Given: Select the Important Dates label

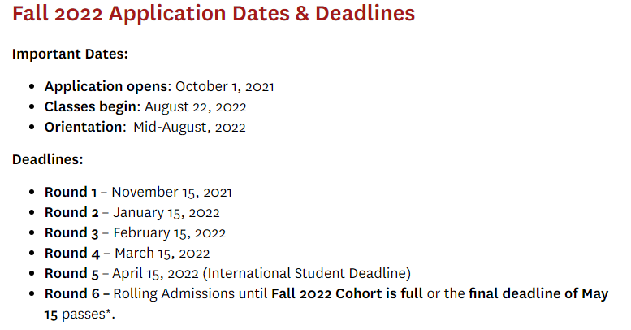Looking at the screenshot, I should 70,54.
